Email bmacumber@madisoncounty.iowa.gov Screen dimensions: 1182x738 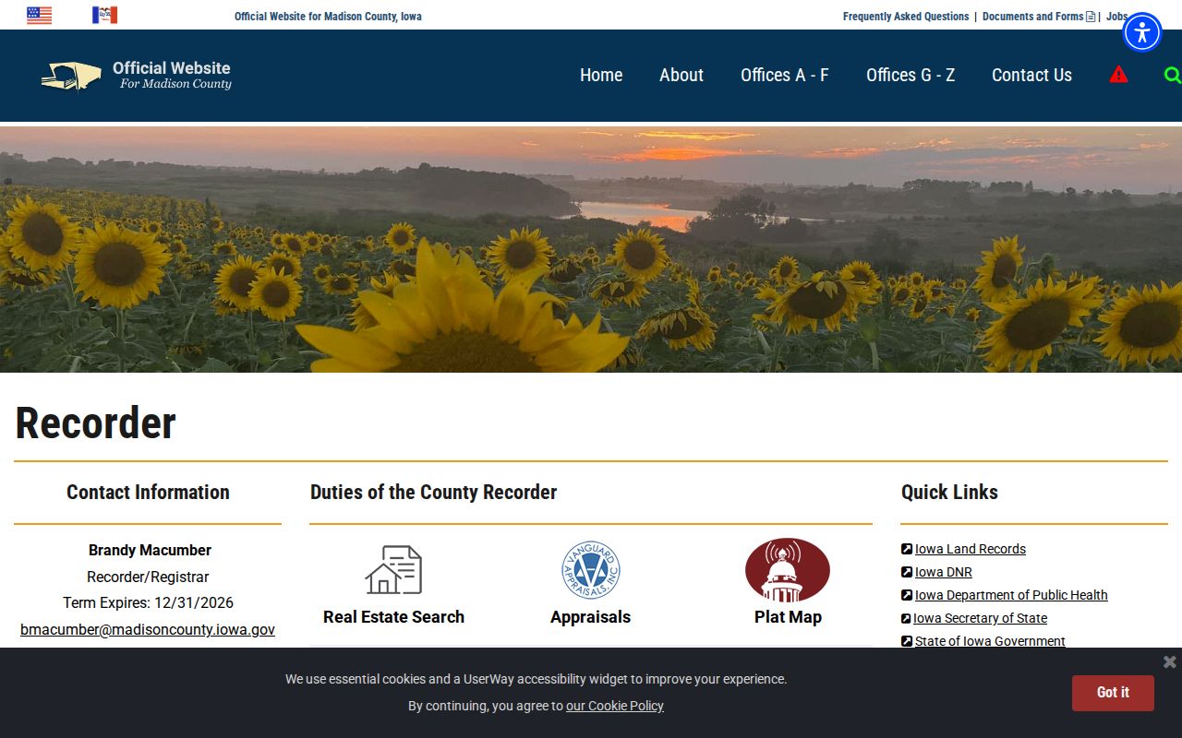click(x=148, y=629)
